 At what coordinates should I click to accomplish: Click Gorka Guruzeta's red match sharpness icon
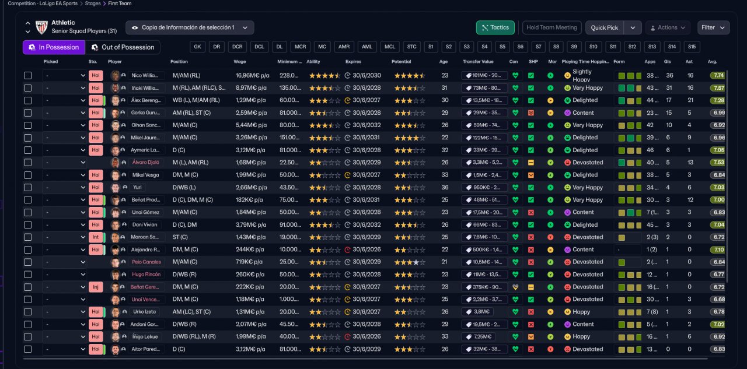coord(531,113)
